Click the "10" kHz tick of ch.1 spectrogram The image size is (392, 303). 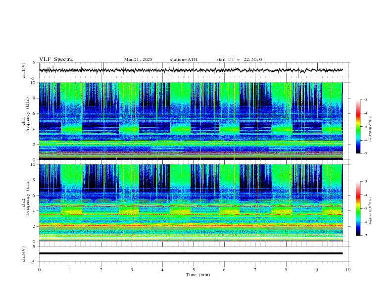[34, 83]
